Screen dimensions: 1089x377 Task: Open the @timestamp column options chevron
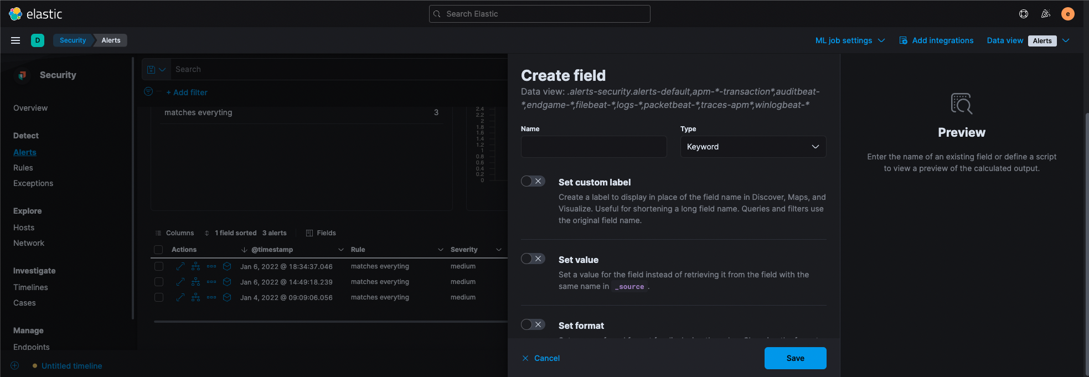pos(341,250)
